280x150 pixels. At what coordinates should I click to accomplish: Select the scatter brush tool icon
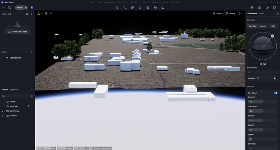click(x=155, y=8)
